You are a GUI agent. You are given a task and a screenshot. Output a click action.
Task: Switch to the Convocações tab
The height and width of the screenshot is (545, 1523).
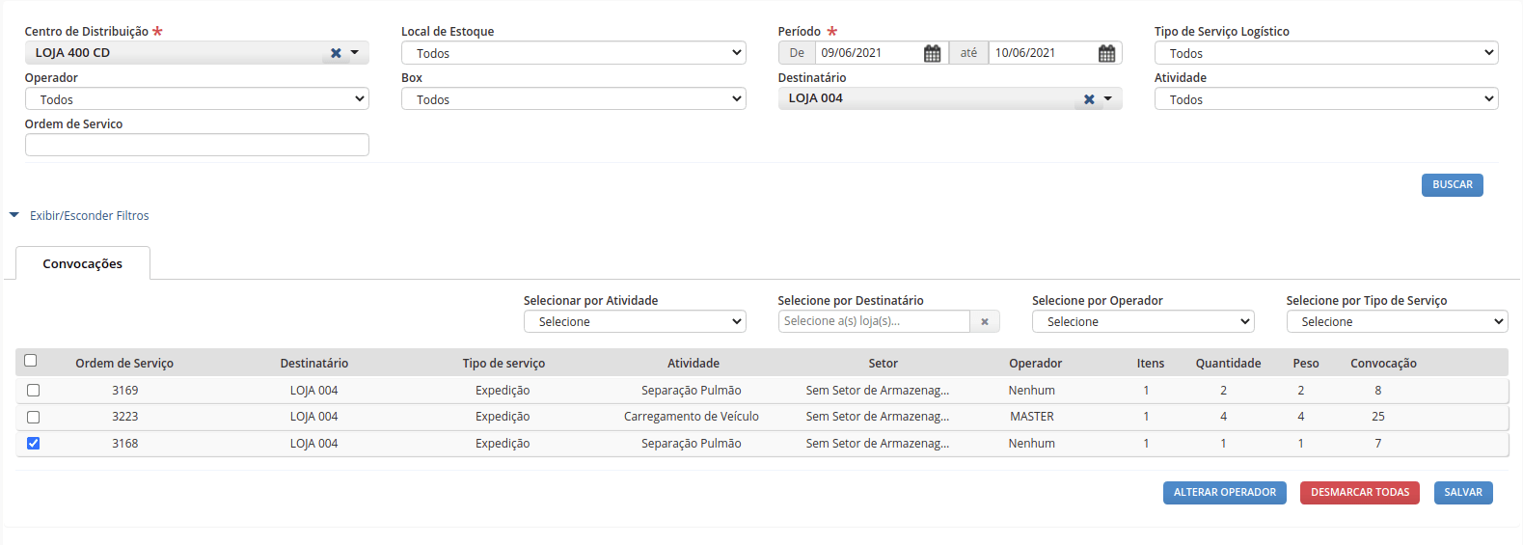click(x=83, y=263)
